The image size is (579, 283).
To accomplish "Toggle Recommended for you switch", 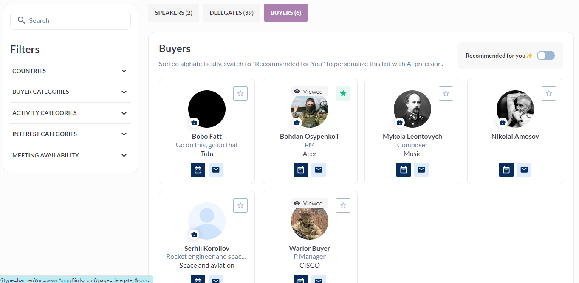I will [x=546, y=56].
